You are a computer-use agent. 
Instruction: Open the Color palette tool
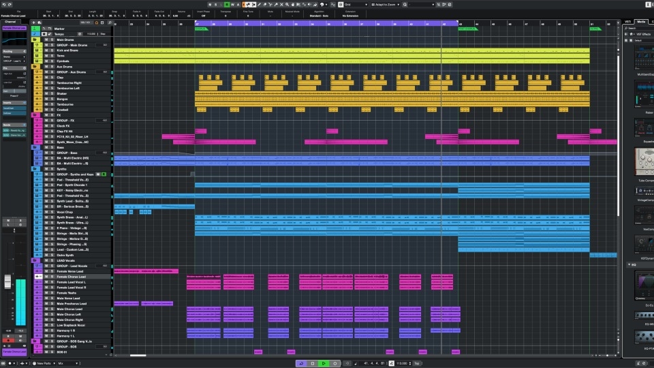322,5
